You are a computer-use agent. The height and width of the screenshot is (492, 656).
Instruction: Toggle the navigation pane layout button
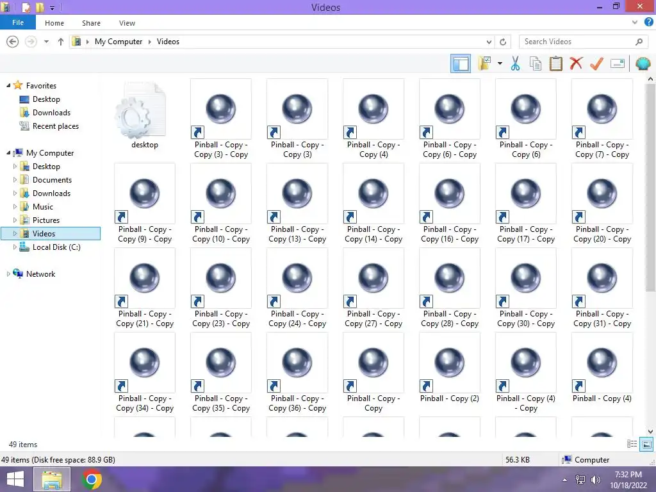pyautogui.click(x=460, y=63)
